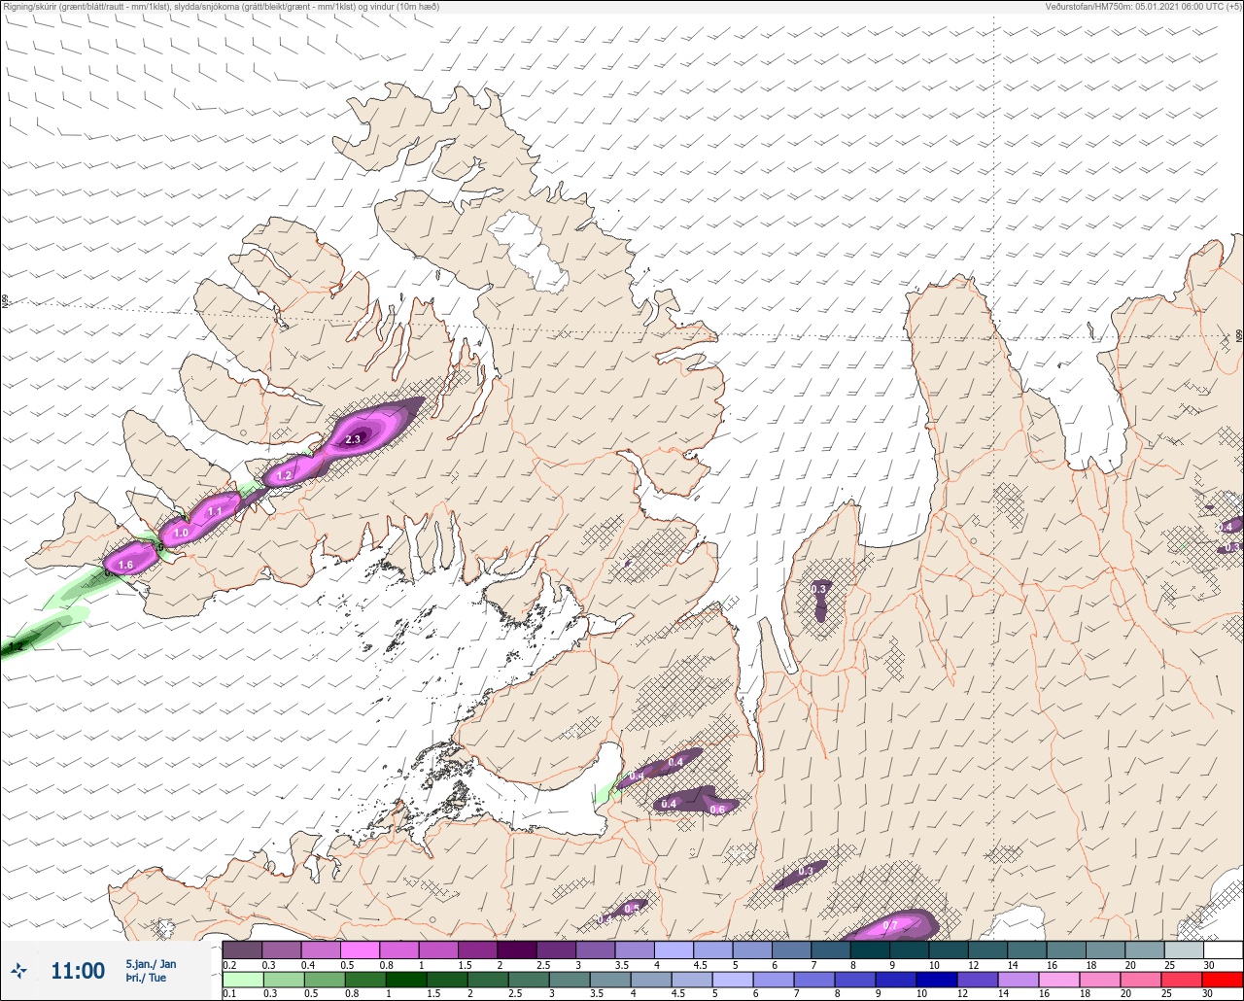Click the bright red swatch labeled 30

click(1223, 980)
